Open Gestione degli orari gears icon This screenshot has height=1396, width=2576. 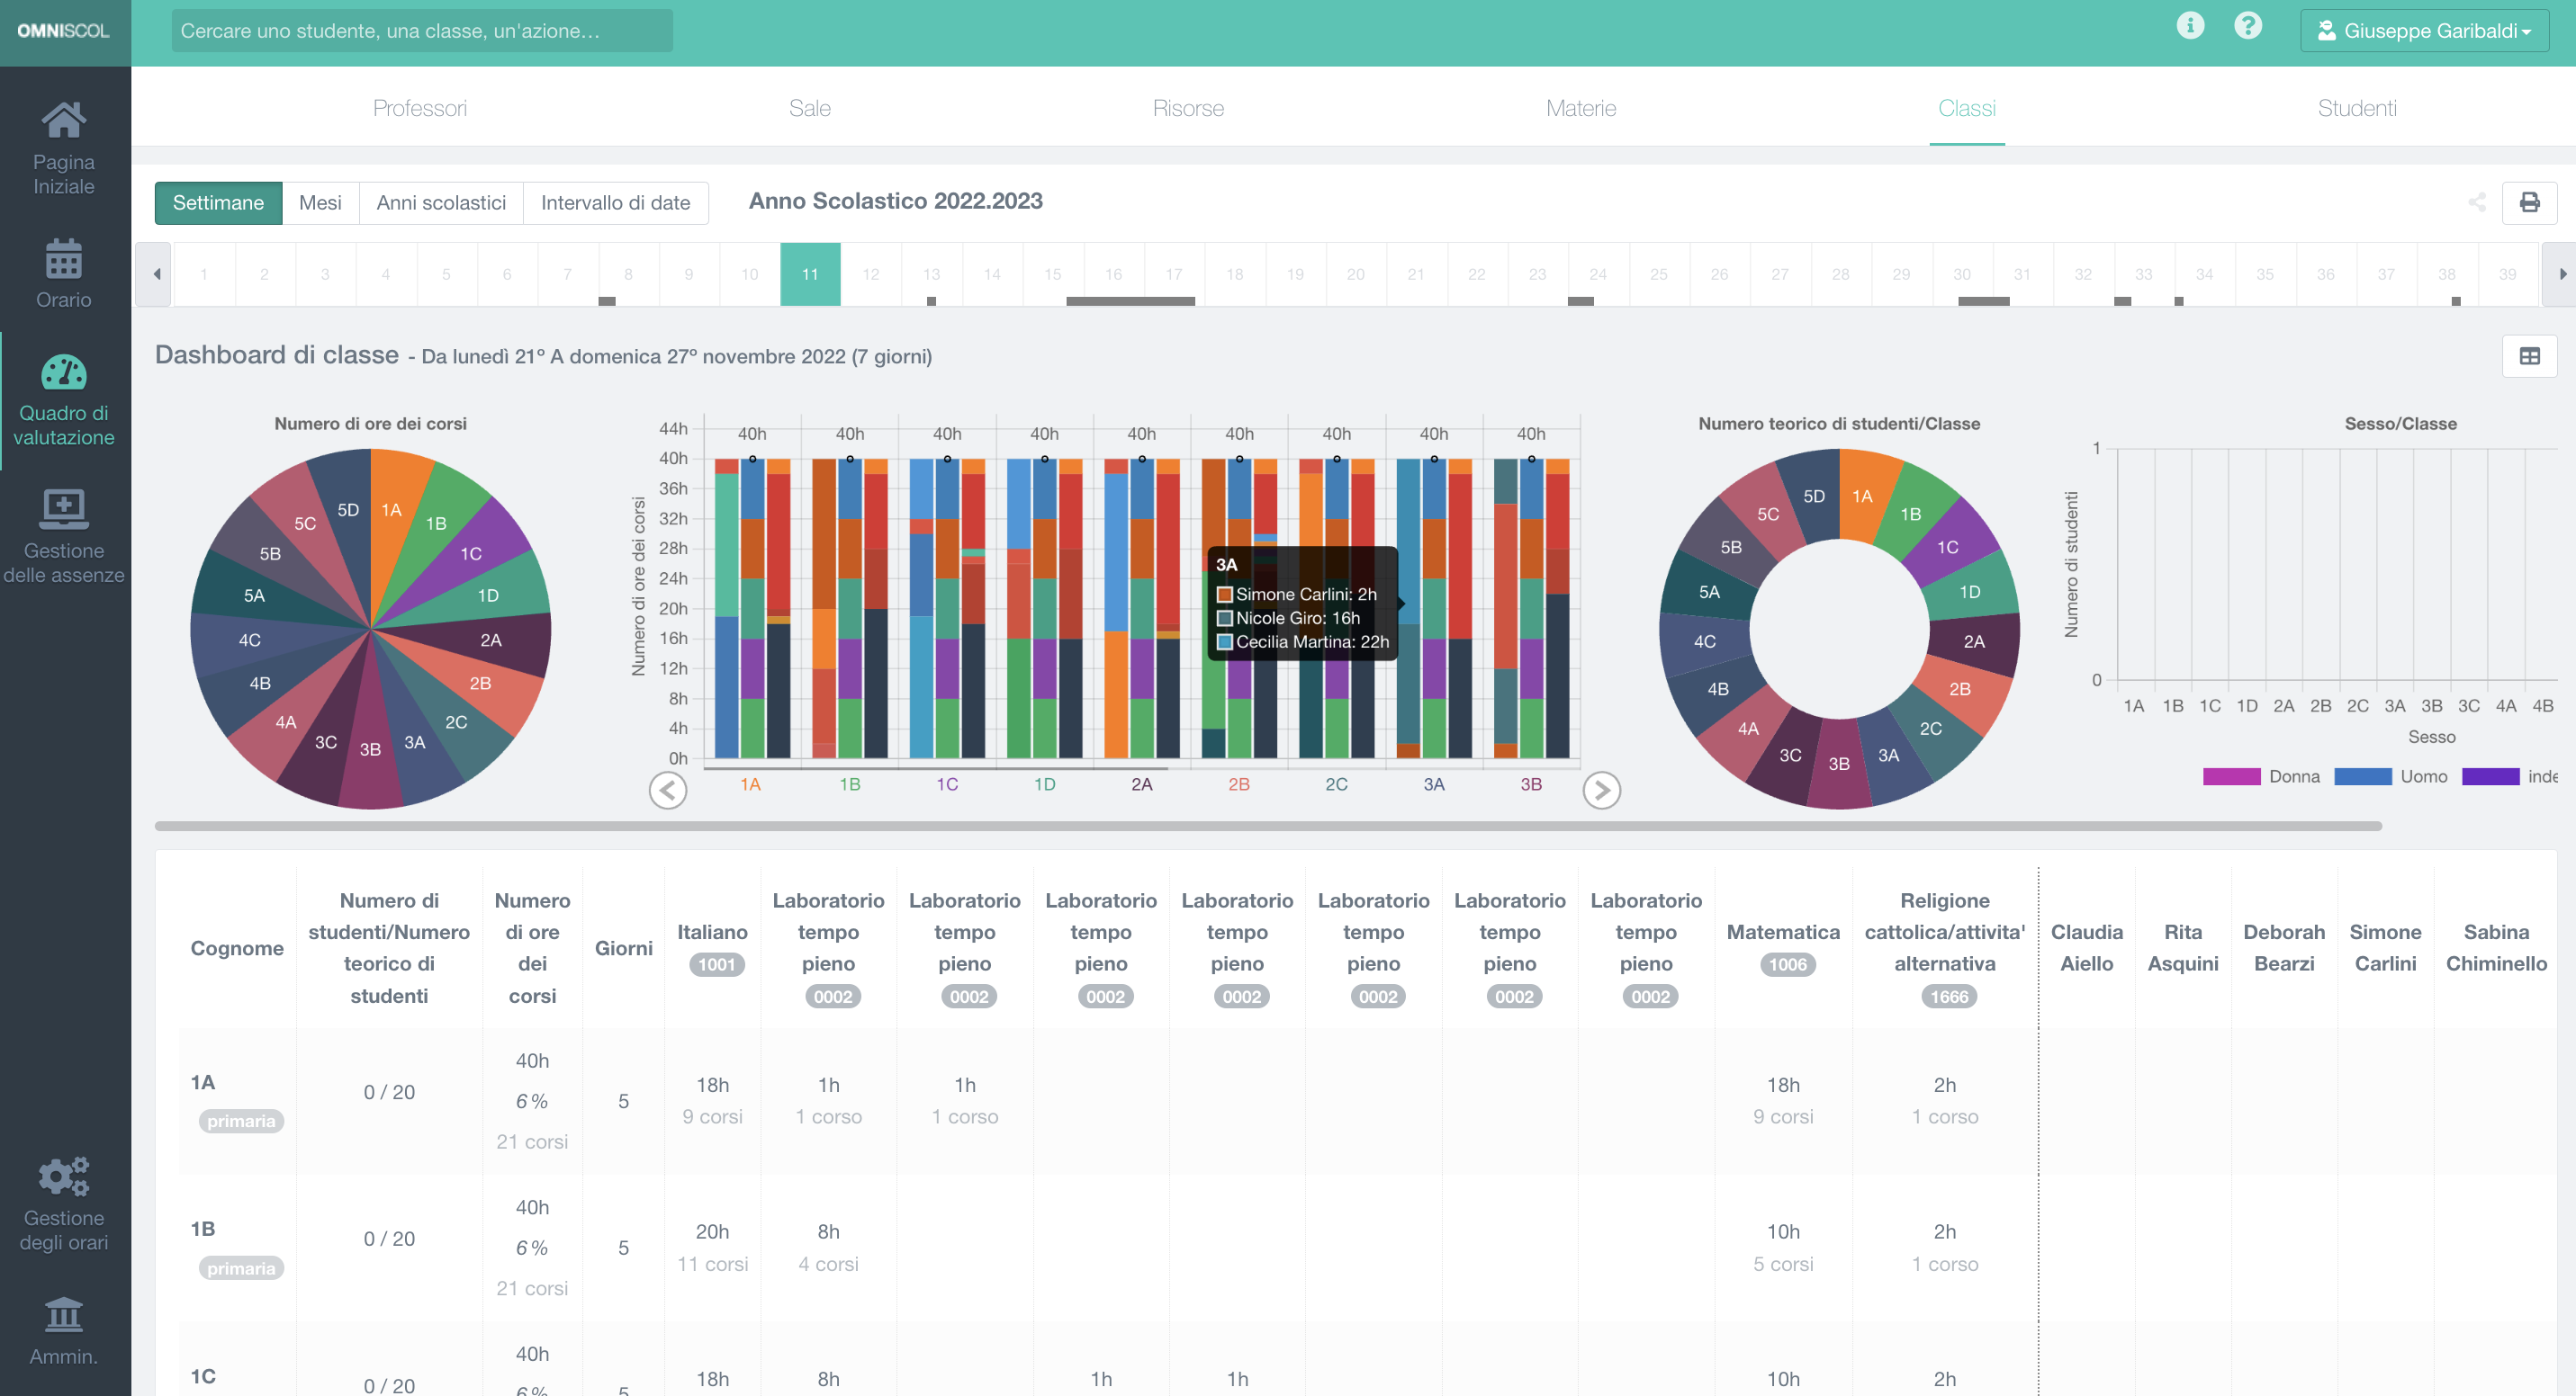[x=63, y=1177]
